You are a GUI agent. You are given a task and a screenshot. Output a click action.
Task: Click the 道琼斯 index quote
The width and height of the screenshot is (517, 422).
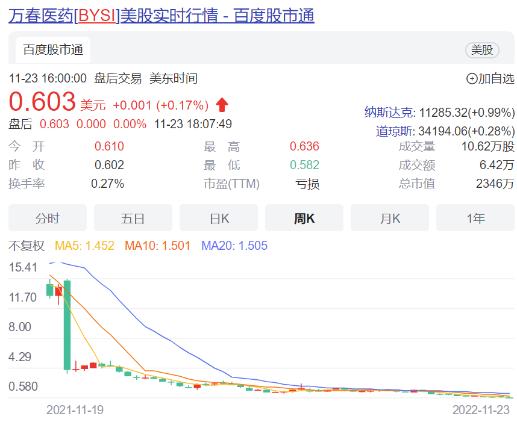tap(445, 131)
